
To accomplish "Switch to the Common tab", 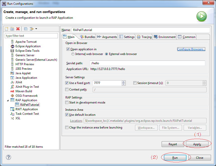I will [x=187, y=37].
